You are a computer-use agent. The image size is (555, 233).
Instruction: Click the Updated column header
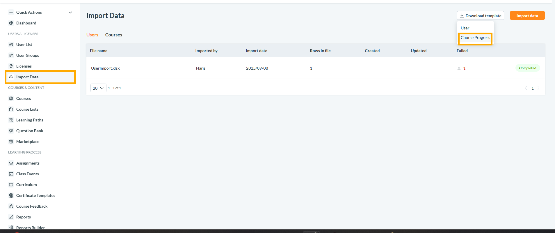419,51
